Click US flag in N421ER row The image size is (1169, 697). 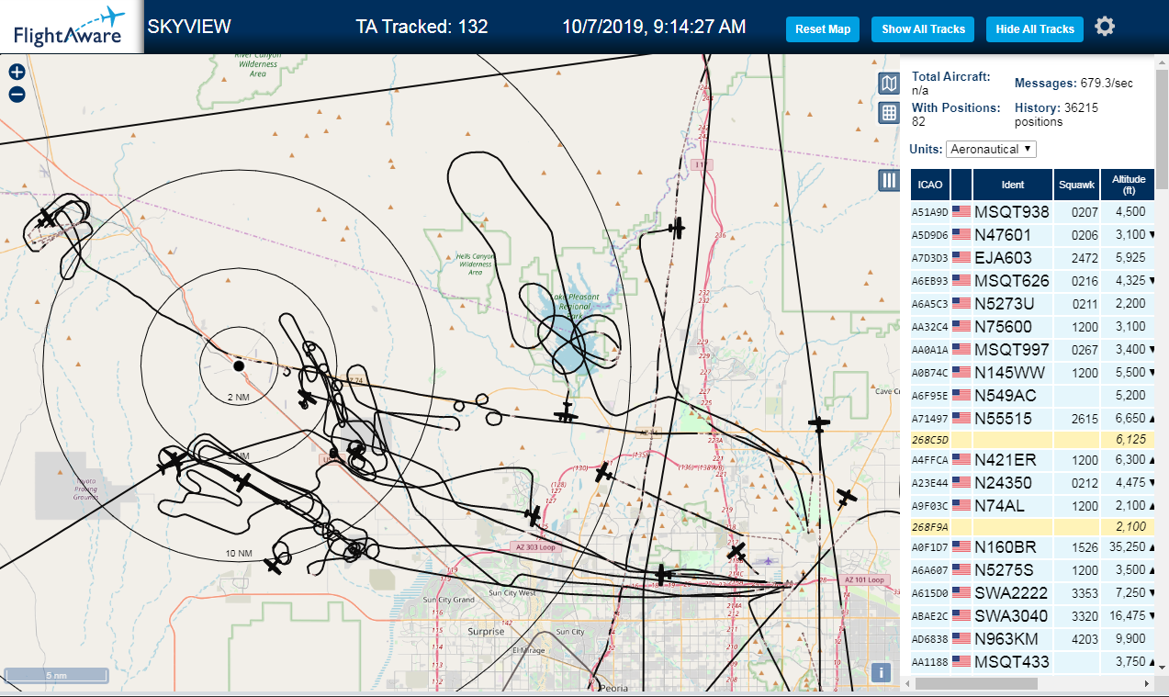961,459
